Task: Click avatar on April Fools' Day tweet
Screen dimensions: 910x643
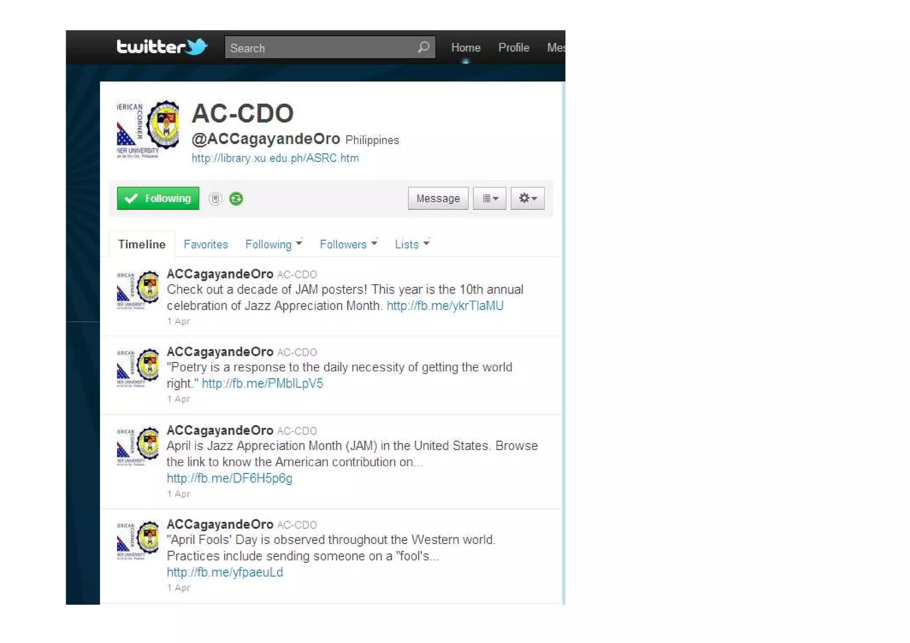Action: pyautogui.click(x=138, y=540)
